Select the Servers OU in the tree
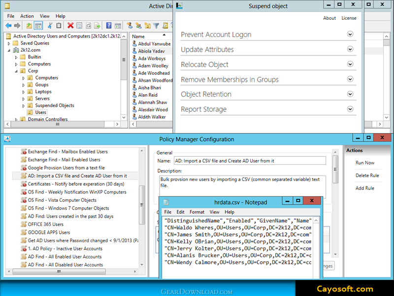This screenshot has height=296, width=394. pyautogui.click(x=42, y=98)
